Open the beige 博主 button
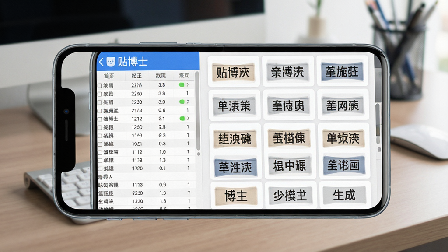Viewport: 448px width, 252px height. (236, 196)
